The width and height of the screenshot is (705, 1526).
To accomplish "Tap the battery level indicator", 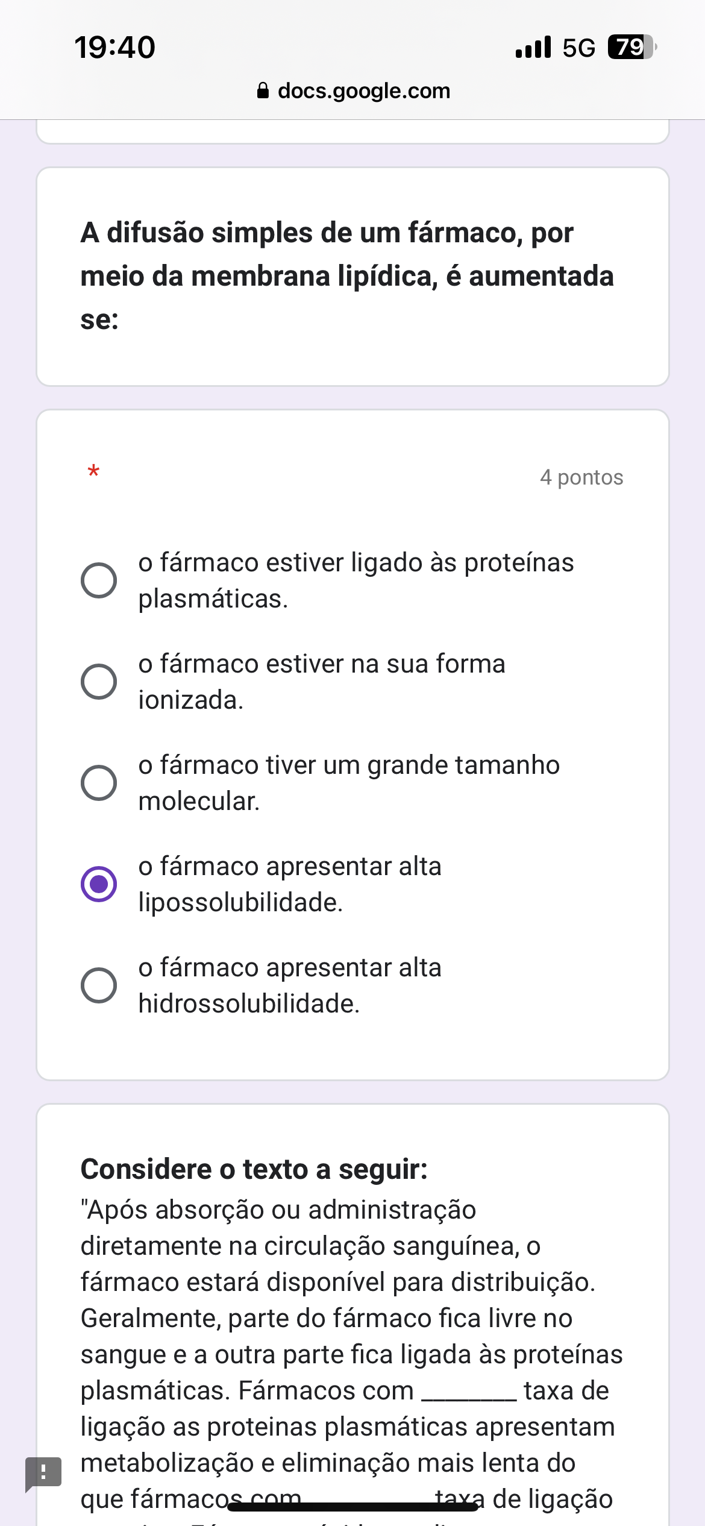I will tap(631, 47).
